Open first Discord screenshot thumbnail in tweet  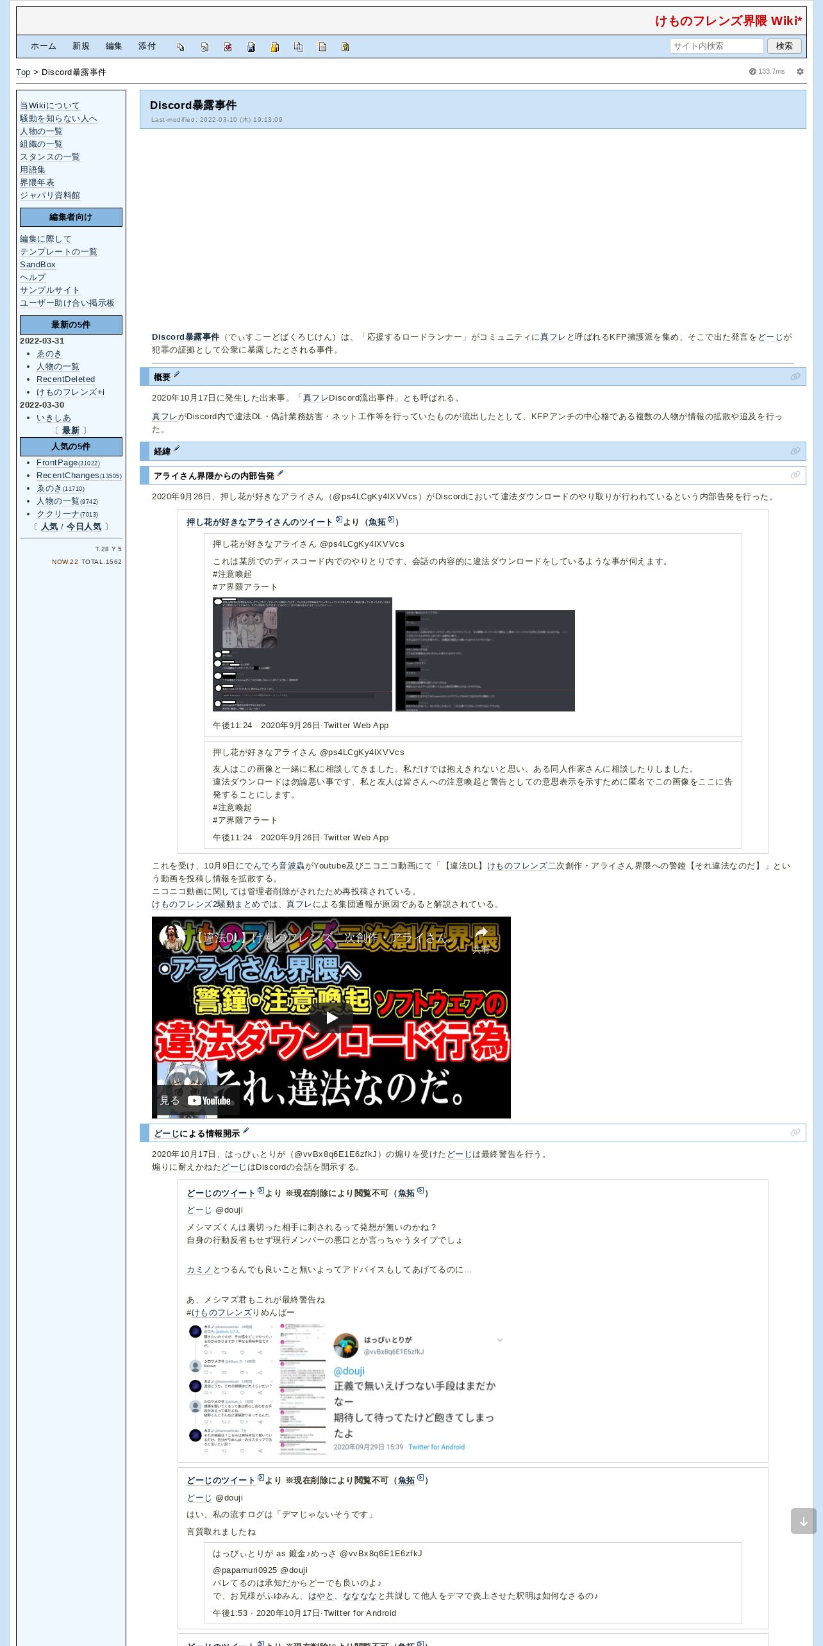pos(303,654)
